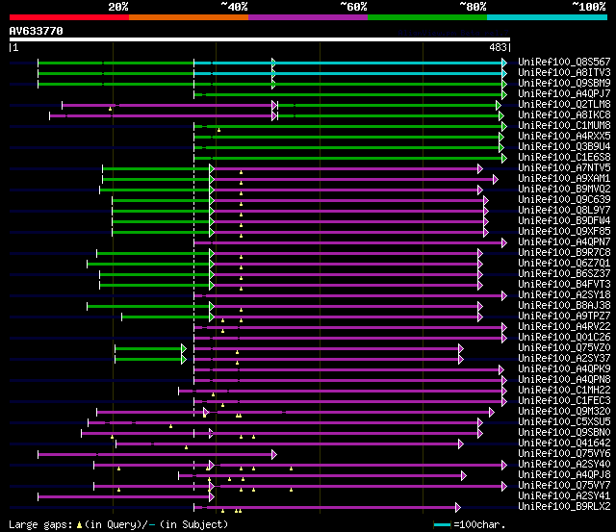
Task: Select hit UniRef100_A4QPN7
Action: (564, 242)
